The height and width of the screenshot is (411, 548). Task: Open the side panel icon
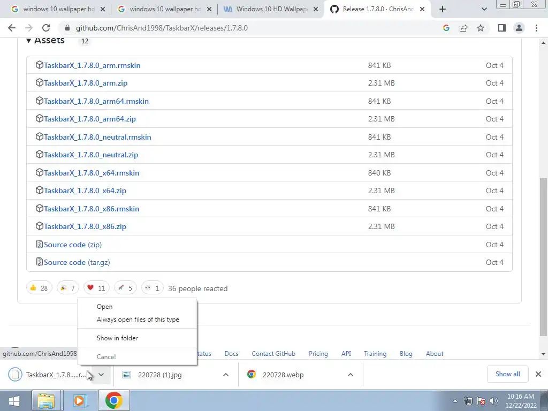point(502,28)
